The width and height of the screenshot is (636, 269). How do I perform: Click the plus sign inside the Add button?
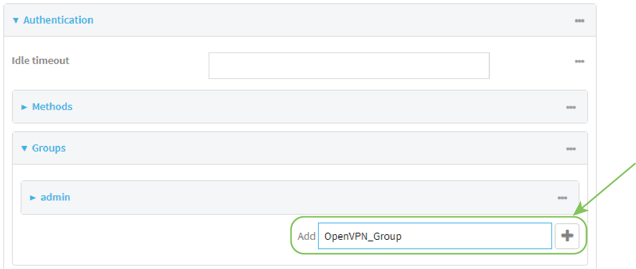click(x=567, y=236)
